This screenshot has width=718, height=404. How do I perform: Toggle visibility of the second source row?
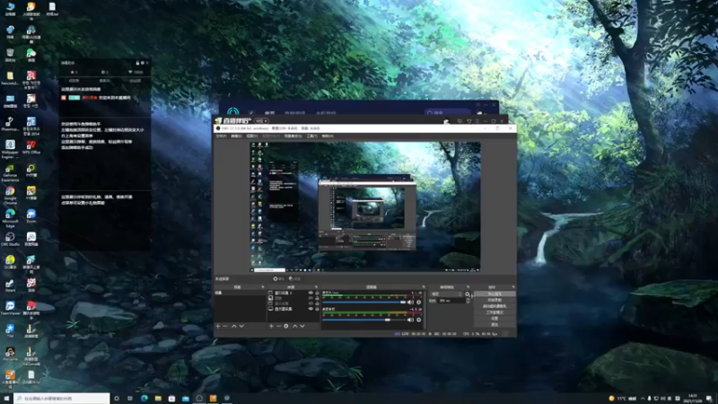click(311, 298)
